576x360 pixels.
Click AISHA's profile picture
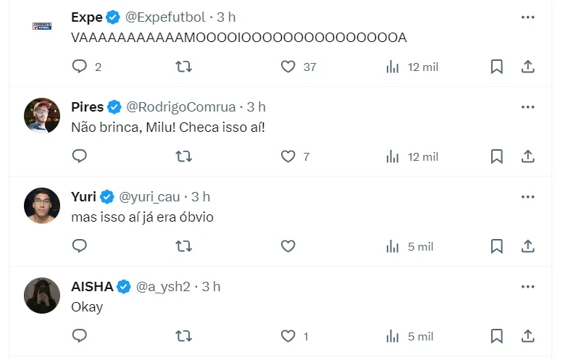click(x=42, y=295)
